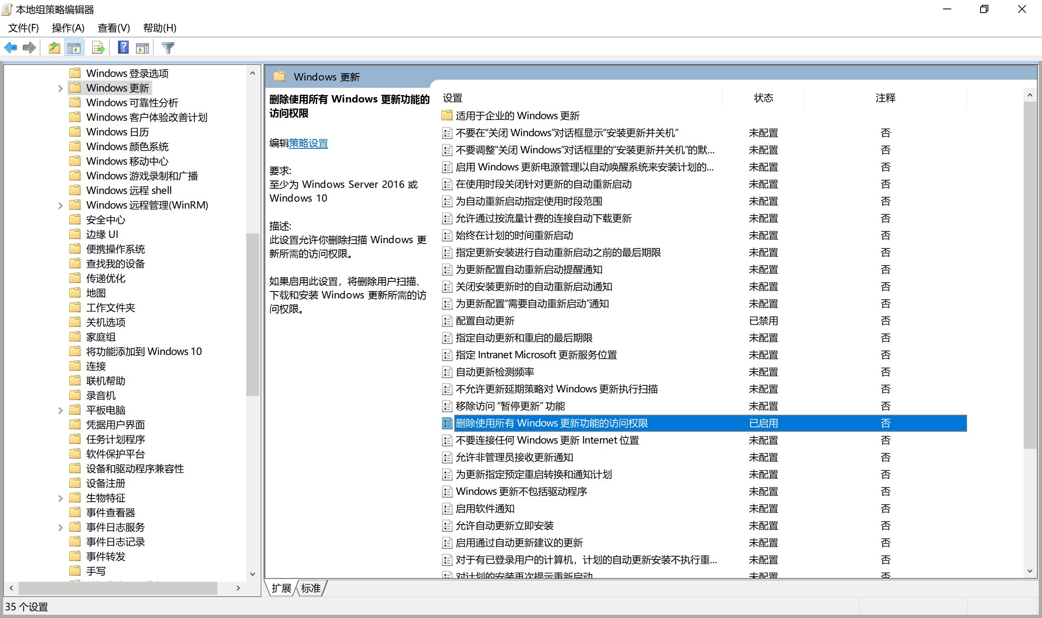1042x618 pixels.
Task: Click the policy icon beside 配置自动更新
Action: click(447, 321)
